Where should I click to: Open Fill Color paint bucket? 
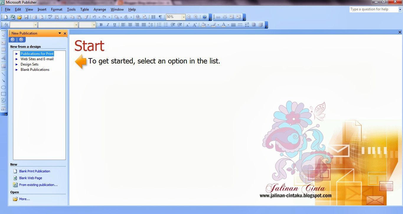203,25
